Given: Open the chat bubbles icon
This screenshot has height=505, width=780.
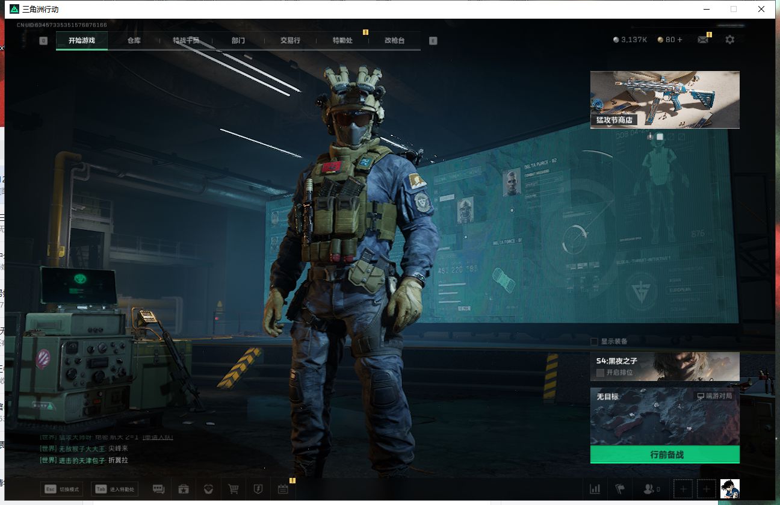Looking at the screenshot, I should (x=159, y=489).
